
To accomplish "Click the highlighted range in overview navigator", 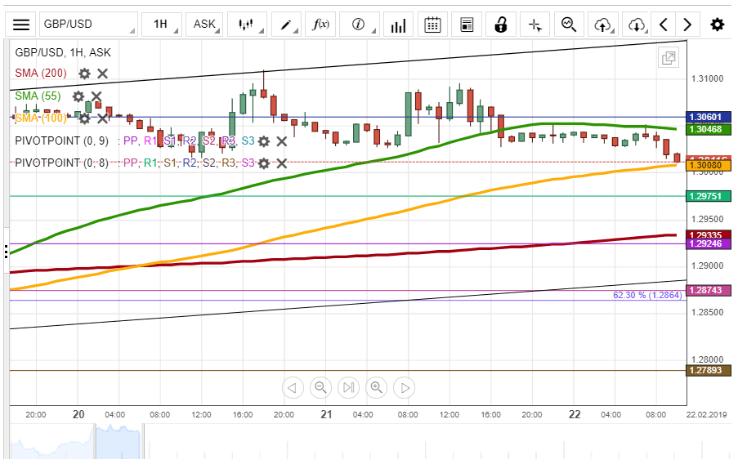I will point(119,441).
